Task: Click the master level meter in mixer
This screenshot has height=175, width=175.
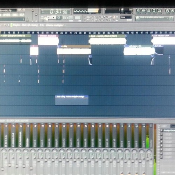Action: click(155, 149)
